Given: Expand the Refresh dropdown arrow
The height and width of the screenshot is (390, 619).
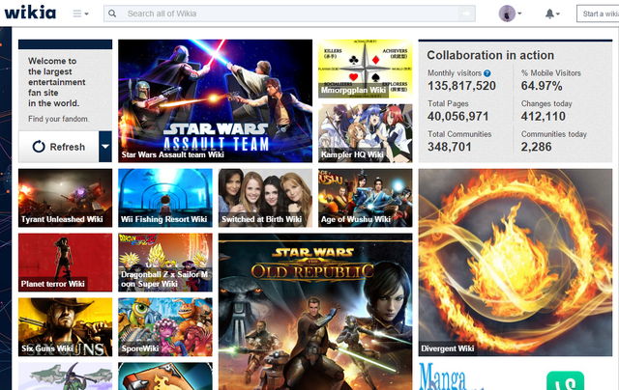Looking at the screenshot, I should [105, 147].
